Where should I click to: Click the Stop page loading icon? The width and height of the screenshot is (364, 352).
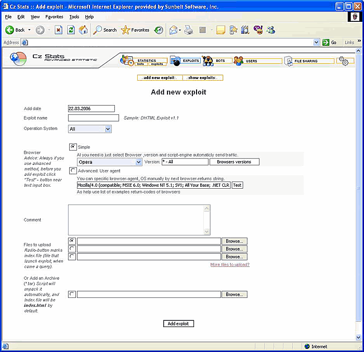(58, 30)
